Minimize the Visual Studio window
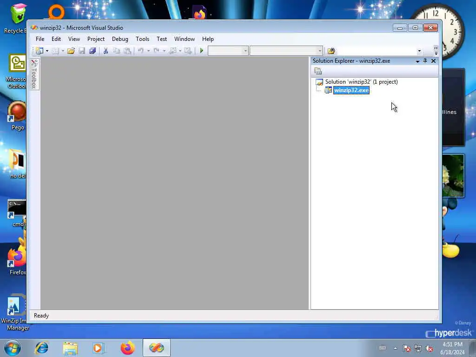This screenshot has width=476, height=357. click(x=400, y=28)
